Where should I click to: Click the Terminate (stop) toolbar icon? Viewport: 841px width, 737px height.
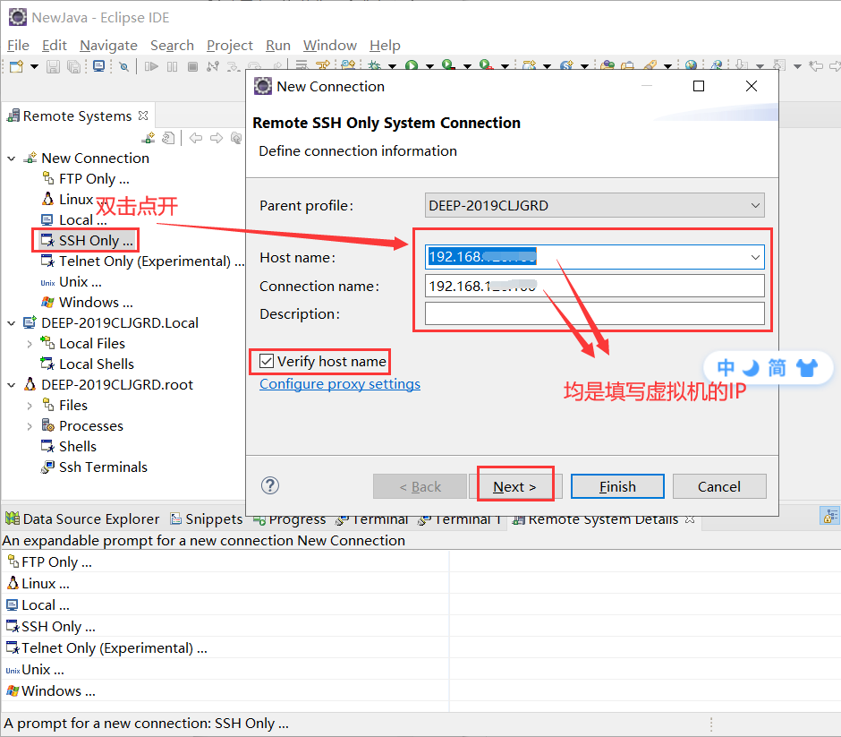coord(192,66)
